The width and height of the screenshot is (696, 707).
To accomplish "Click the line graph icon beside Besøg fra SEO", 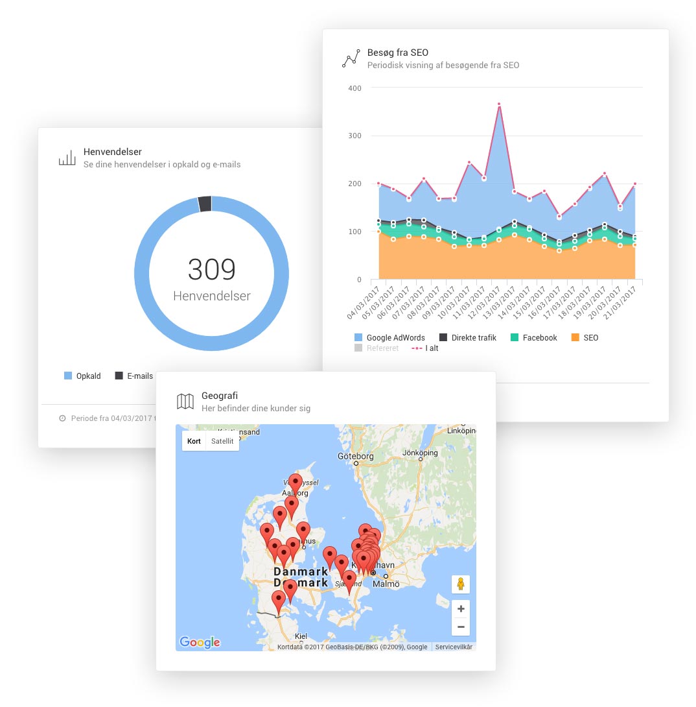I will [351, 59].
